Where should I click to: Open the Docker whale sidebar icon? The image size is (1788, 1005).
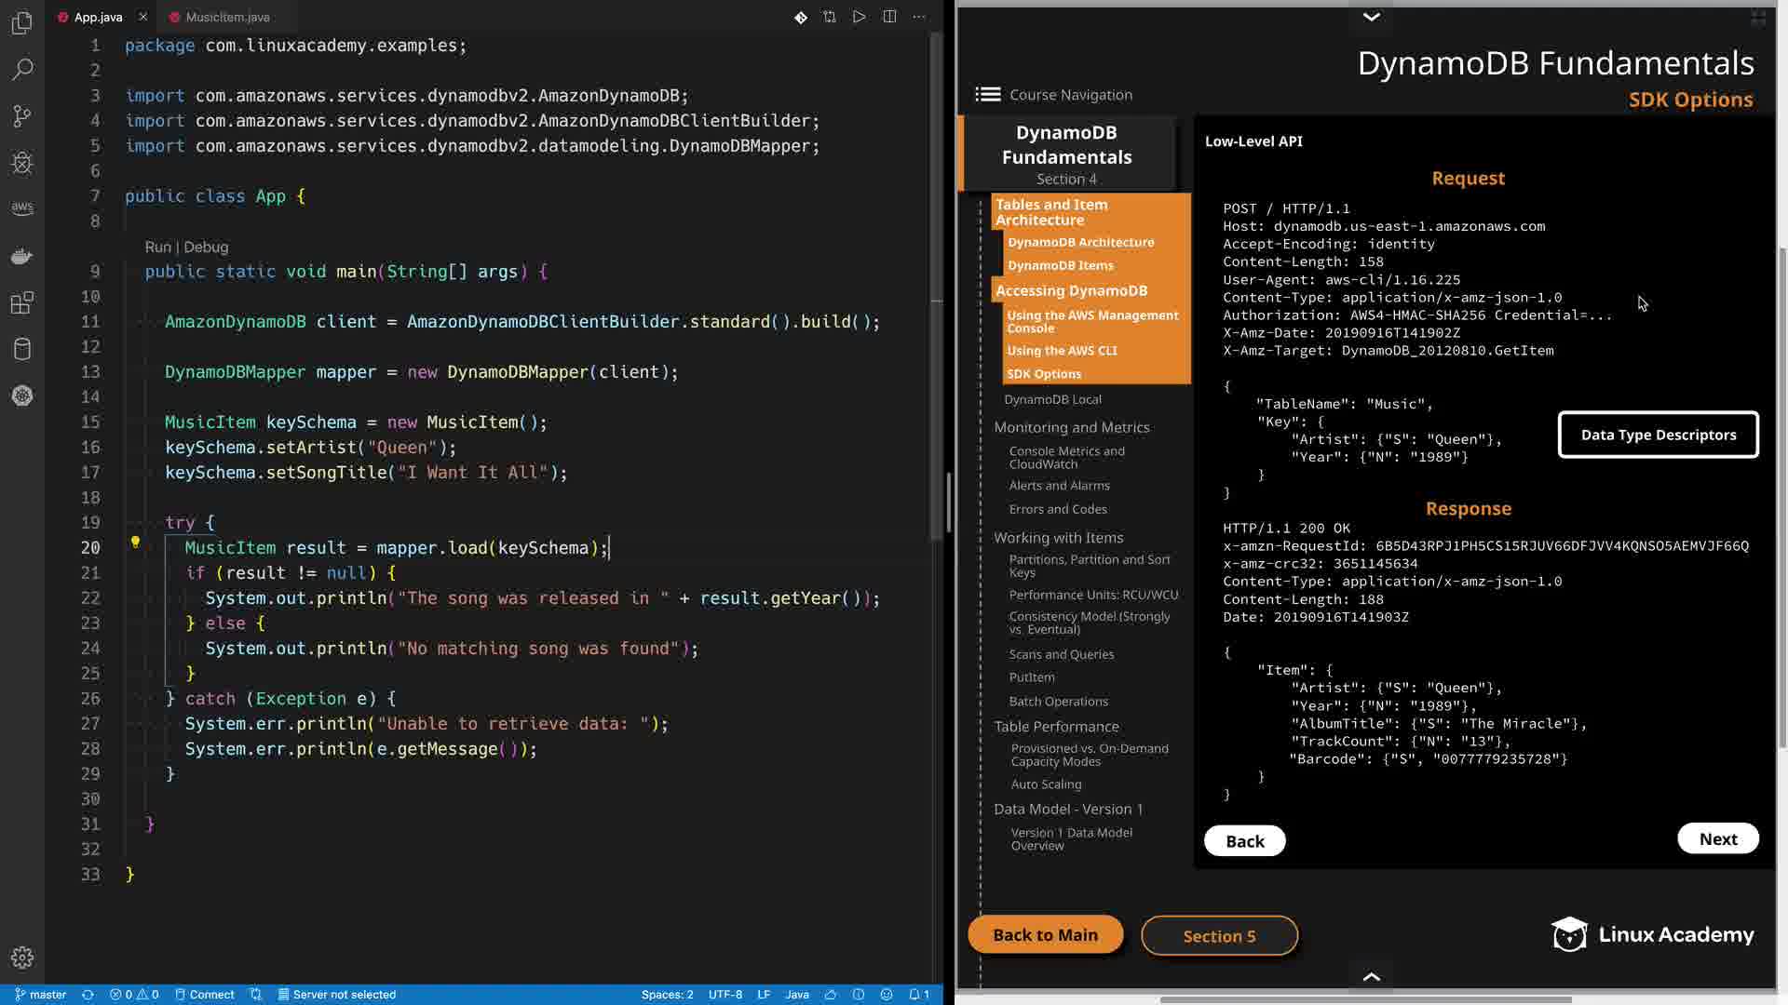pos(22,256)
